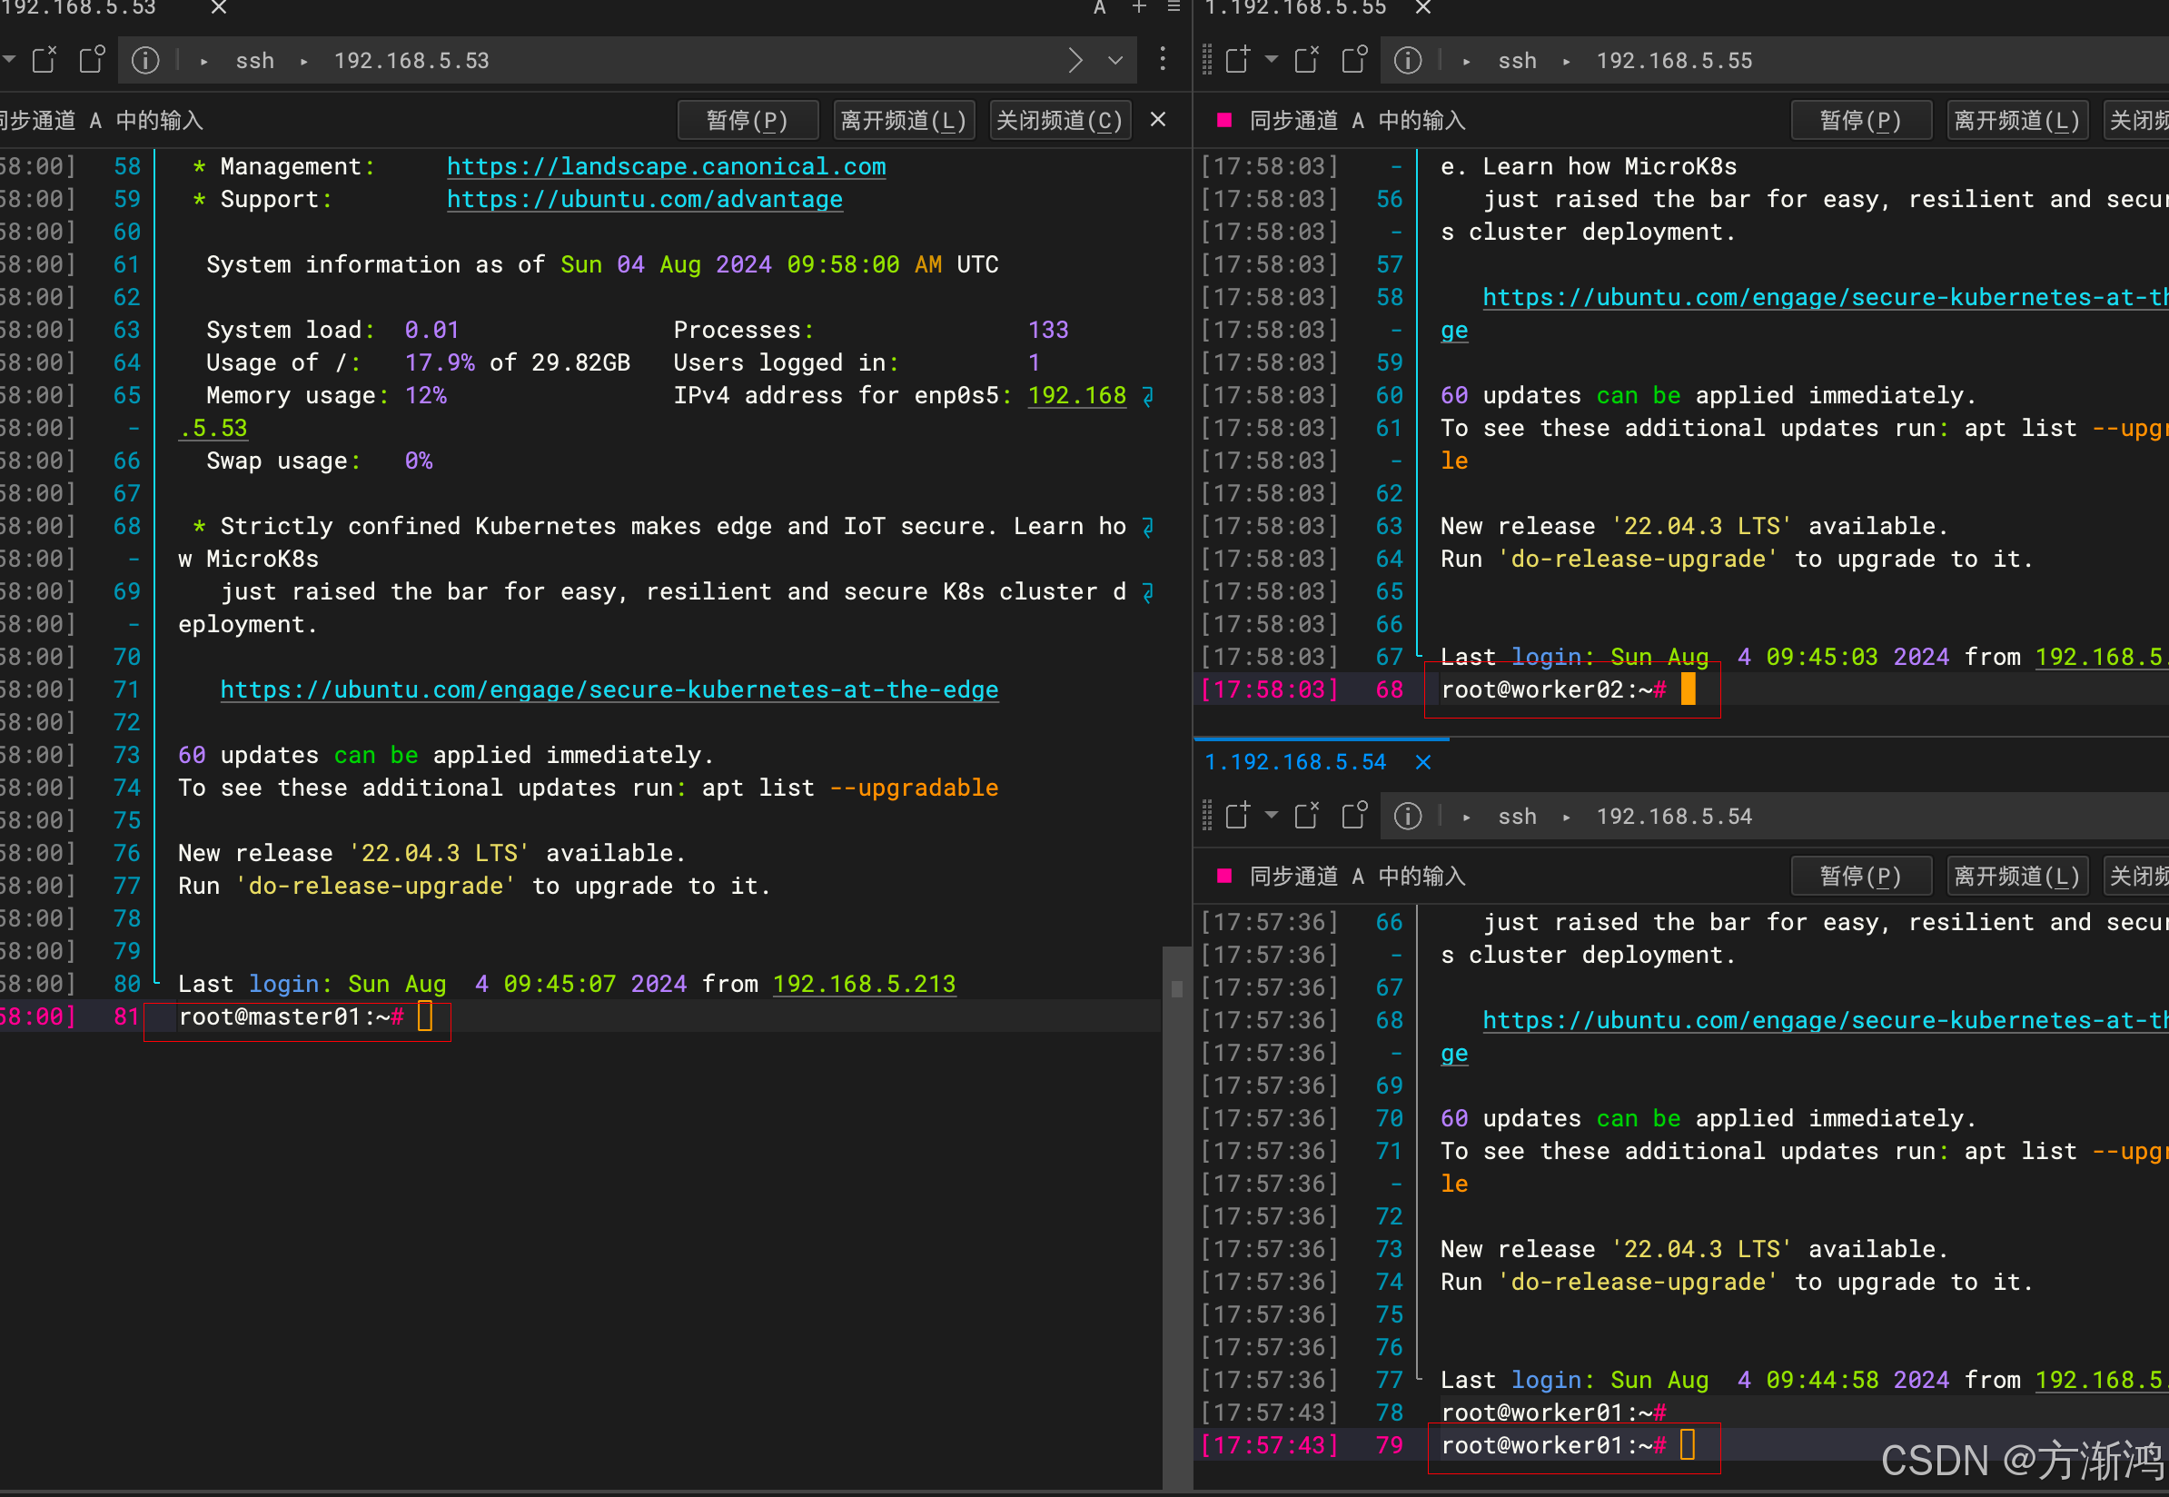The width and height of the screenshot is (2169, 1497).
Task: Click right chevron in 192.168.5.53 address bar
Action: coord(1075,61)
